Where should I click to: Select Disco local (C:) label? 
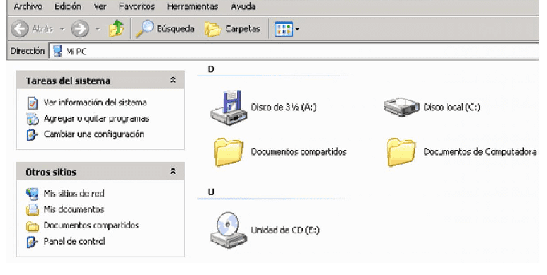click(451, 107)
